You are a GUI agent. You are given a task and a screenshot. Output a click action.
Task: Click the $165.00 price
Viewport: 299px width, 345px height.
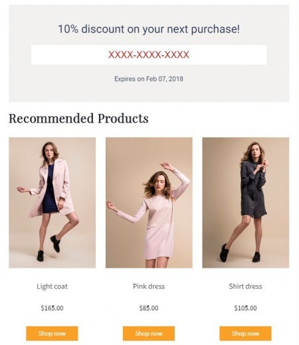tap(52, 308)
